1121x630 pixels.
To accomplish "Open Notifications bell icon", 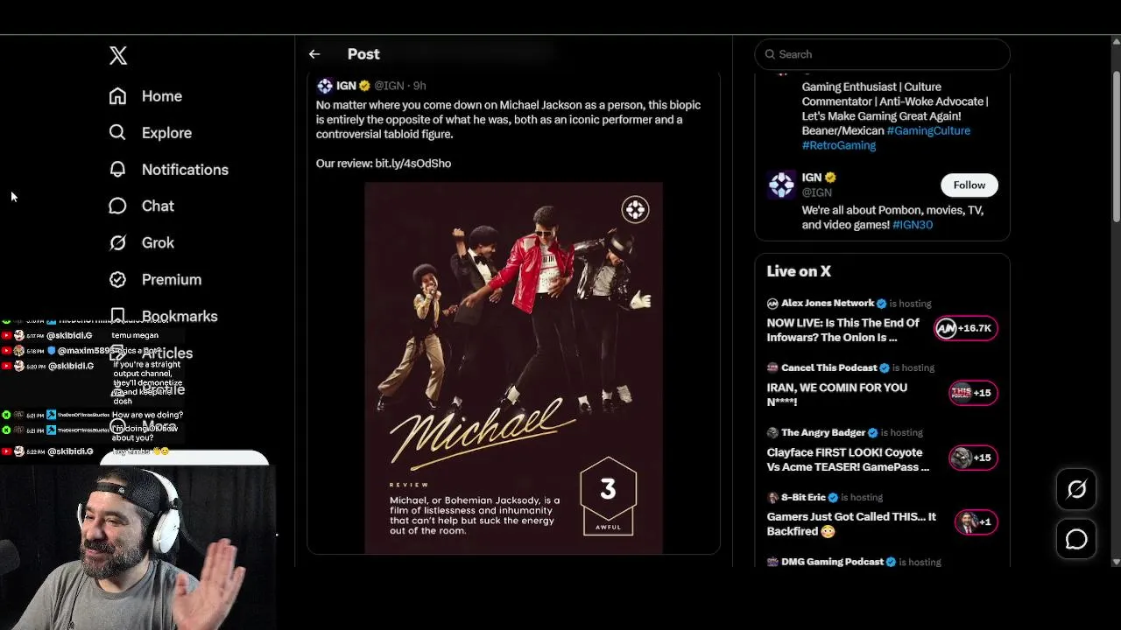I will pyautogui.click(x=117, y=170).
